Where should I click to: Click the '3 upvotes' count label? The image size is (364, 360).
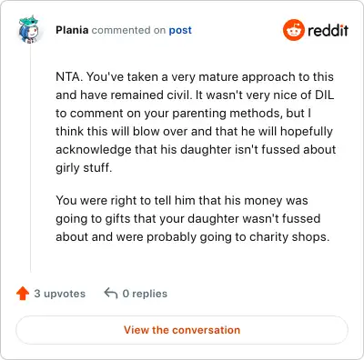point(60,294)
